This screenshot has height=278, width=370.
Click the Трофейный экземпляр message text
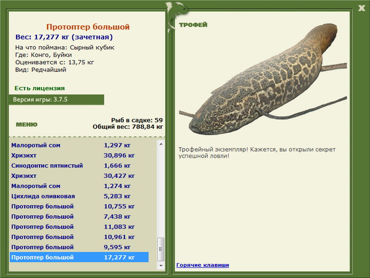pyautogui.click(x=257, y=153)
